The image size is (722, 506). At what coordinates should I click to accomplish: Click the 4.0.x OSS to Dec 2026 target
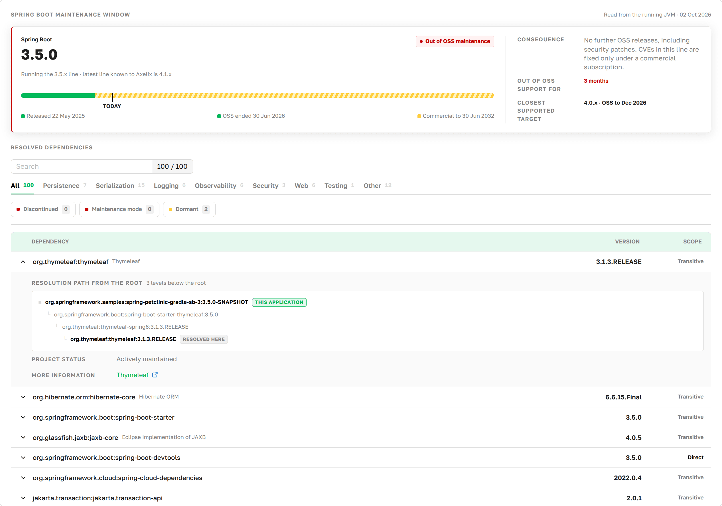[x=615, y=102]
